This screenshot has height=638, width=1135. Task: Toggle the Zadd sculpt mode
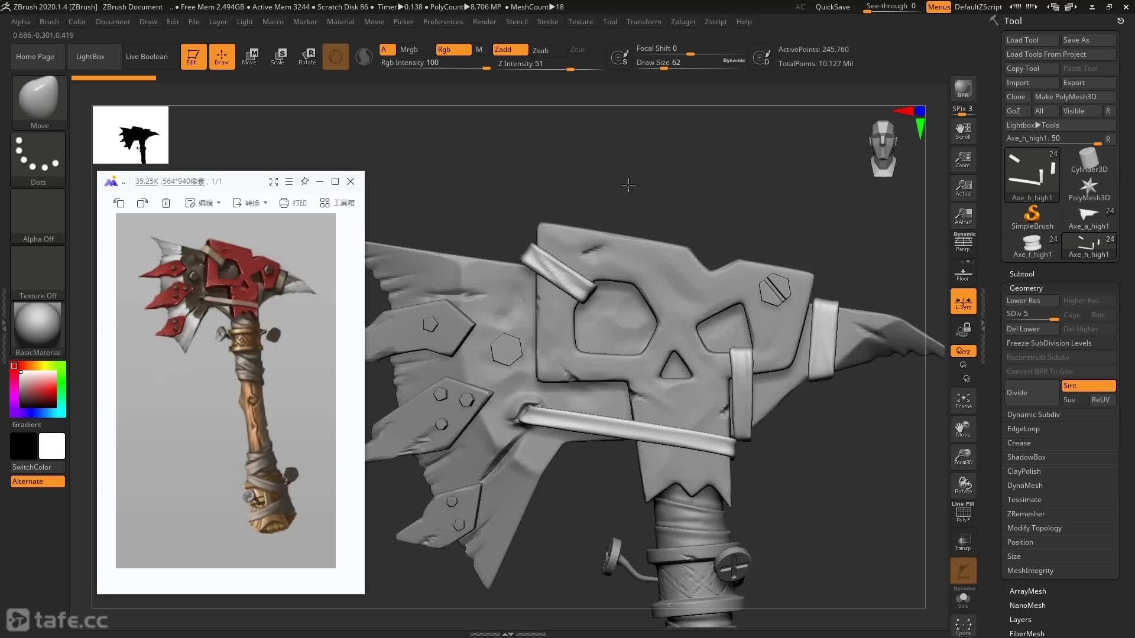point(510,50)
